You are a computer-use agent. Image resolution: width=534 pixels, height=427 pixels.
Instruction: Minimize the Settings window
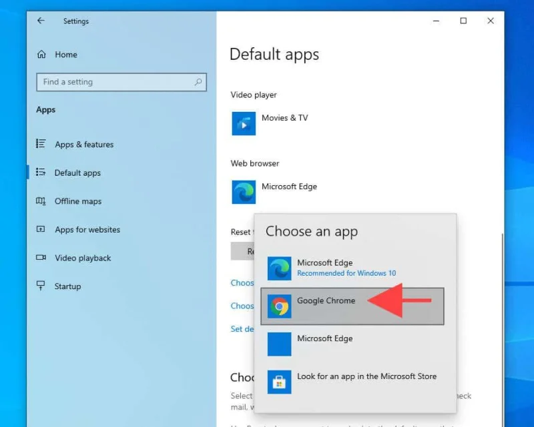point(436,21)
